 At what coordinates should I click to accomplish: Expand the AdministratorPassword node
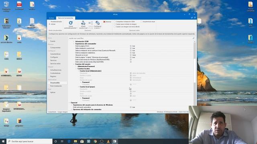click(x=76, y=66)
